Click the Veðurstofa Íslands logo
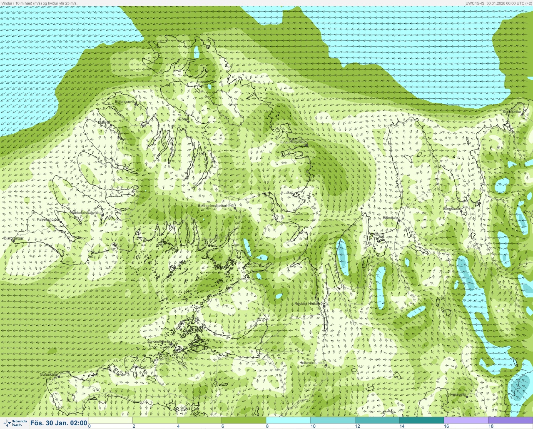This screenshot has height=429, width=533. 15,423
